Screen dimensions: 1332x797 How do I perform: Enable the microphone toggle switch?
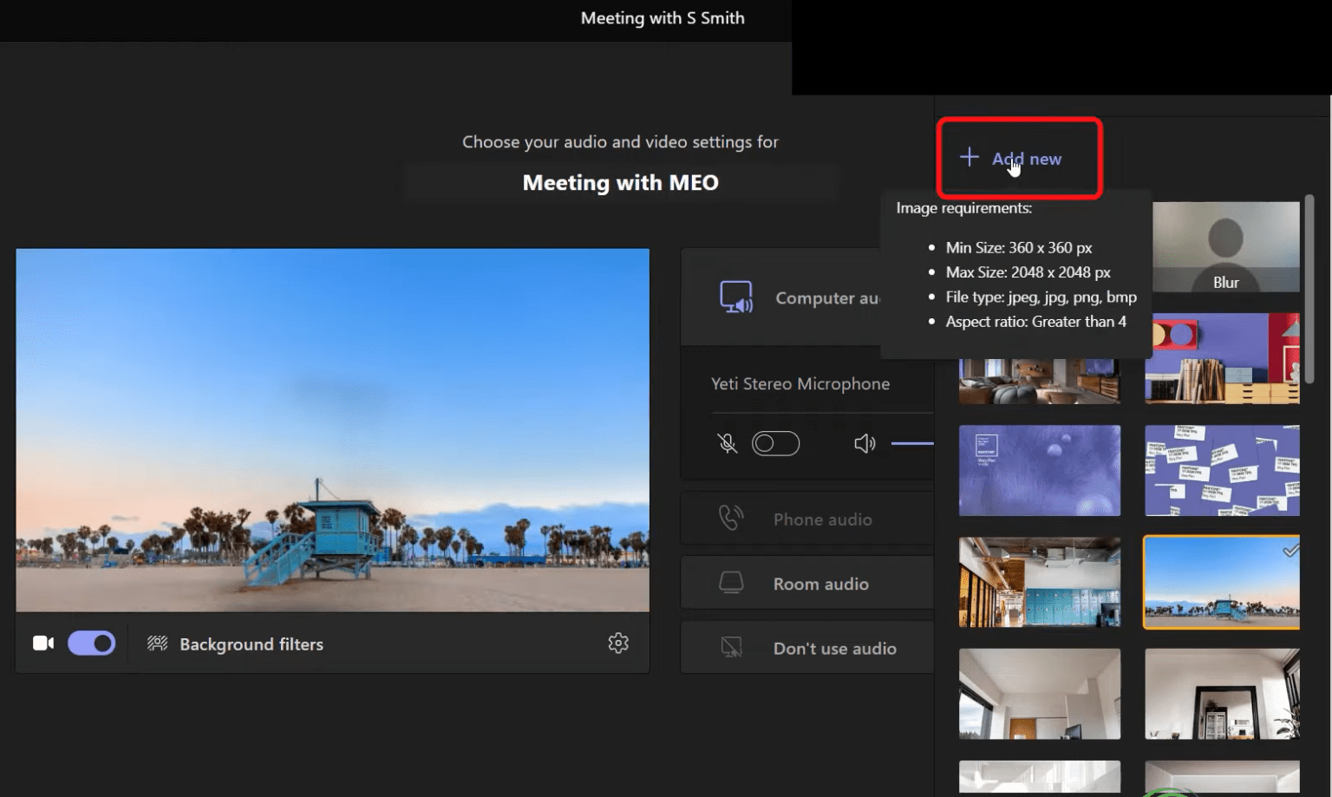pyautogui.click(x=776, y=443)
